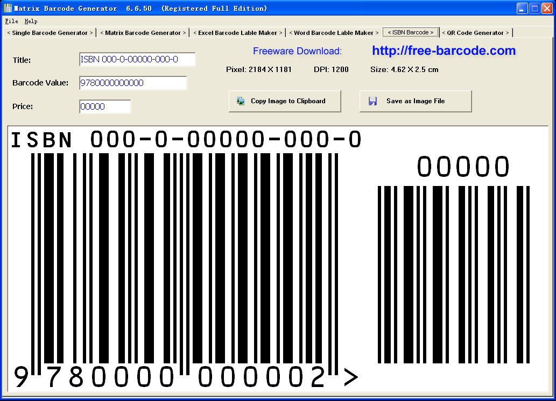Switch to the QR Code Generator tab

tap(476, 32)
